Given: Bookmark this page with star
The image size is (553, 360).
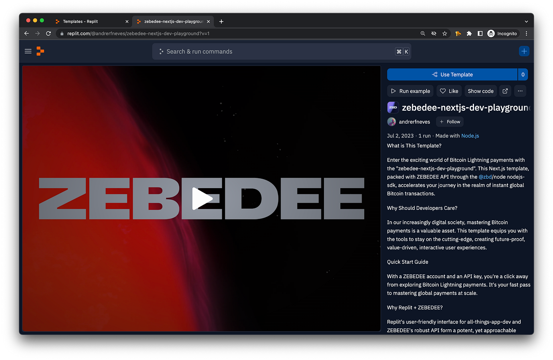Looking at the screenshot, I should pyautogui.click(x=445, y=33).
